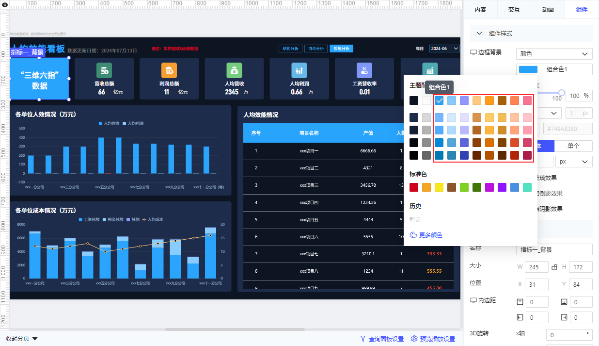Open 更多颜色 link
Viewport: 599px width, 346px height.
tap(431, 235)
